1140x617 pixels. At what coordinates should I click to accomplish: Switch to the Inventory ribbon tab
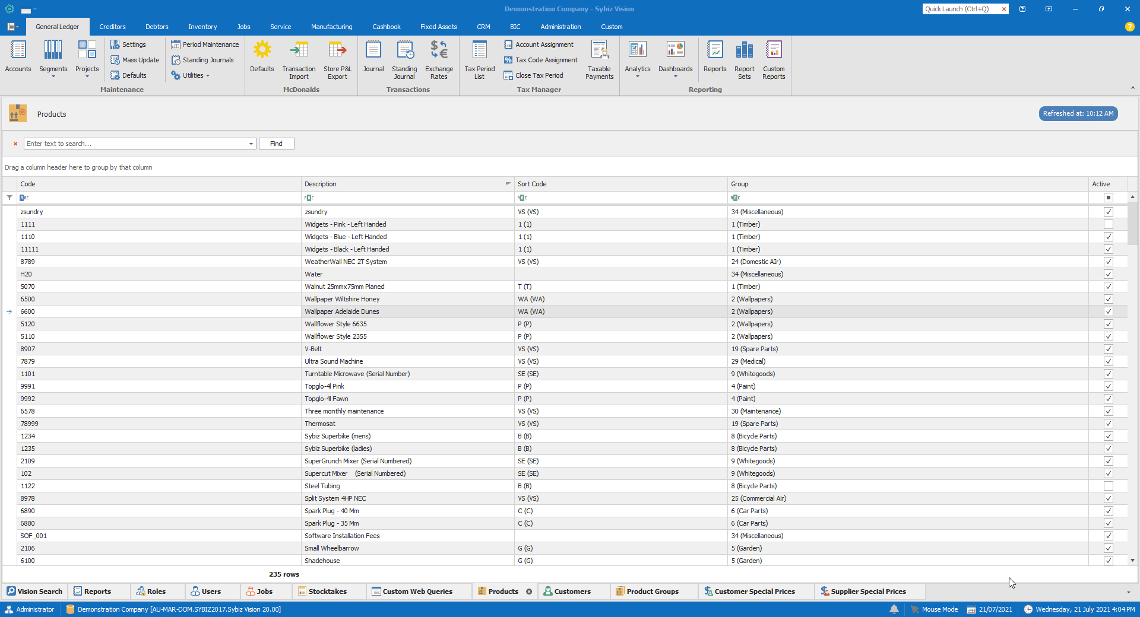(x=202, y=27)
